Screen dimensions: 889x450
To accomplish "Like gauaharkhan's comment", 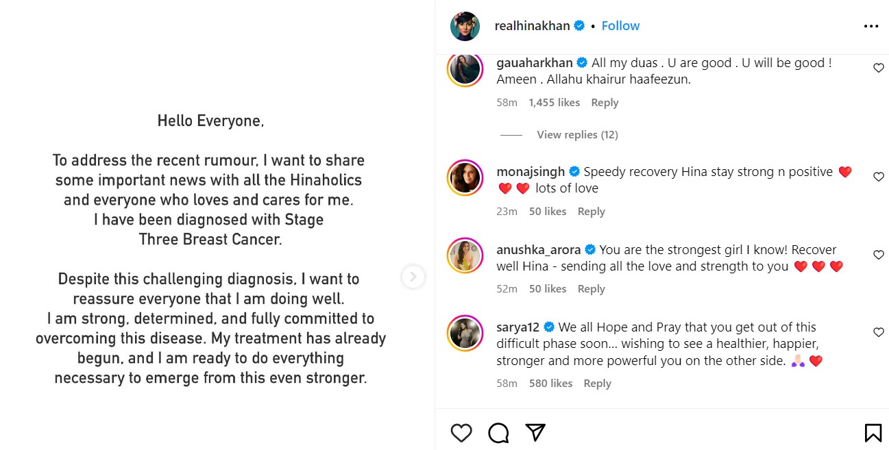I will [878, 68].
